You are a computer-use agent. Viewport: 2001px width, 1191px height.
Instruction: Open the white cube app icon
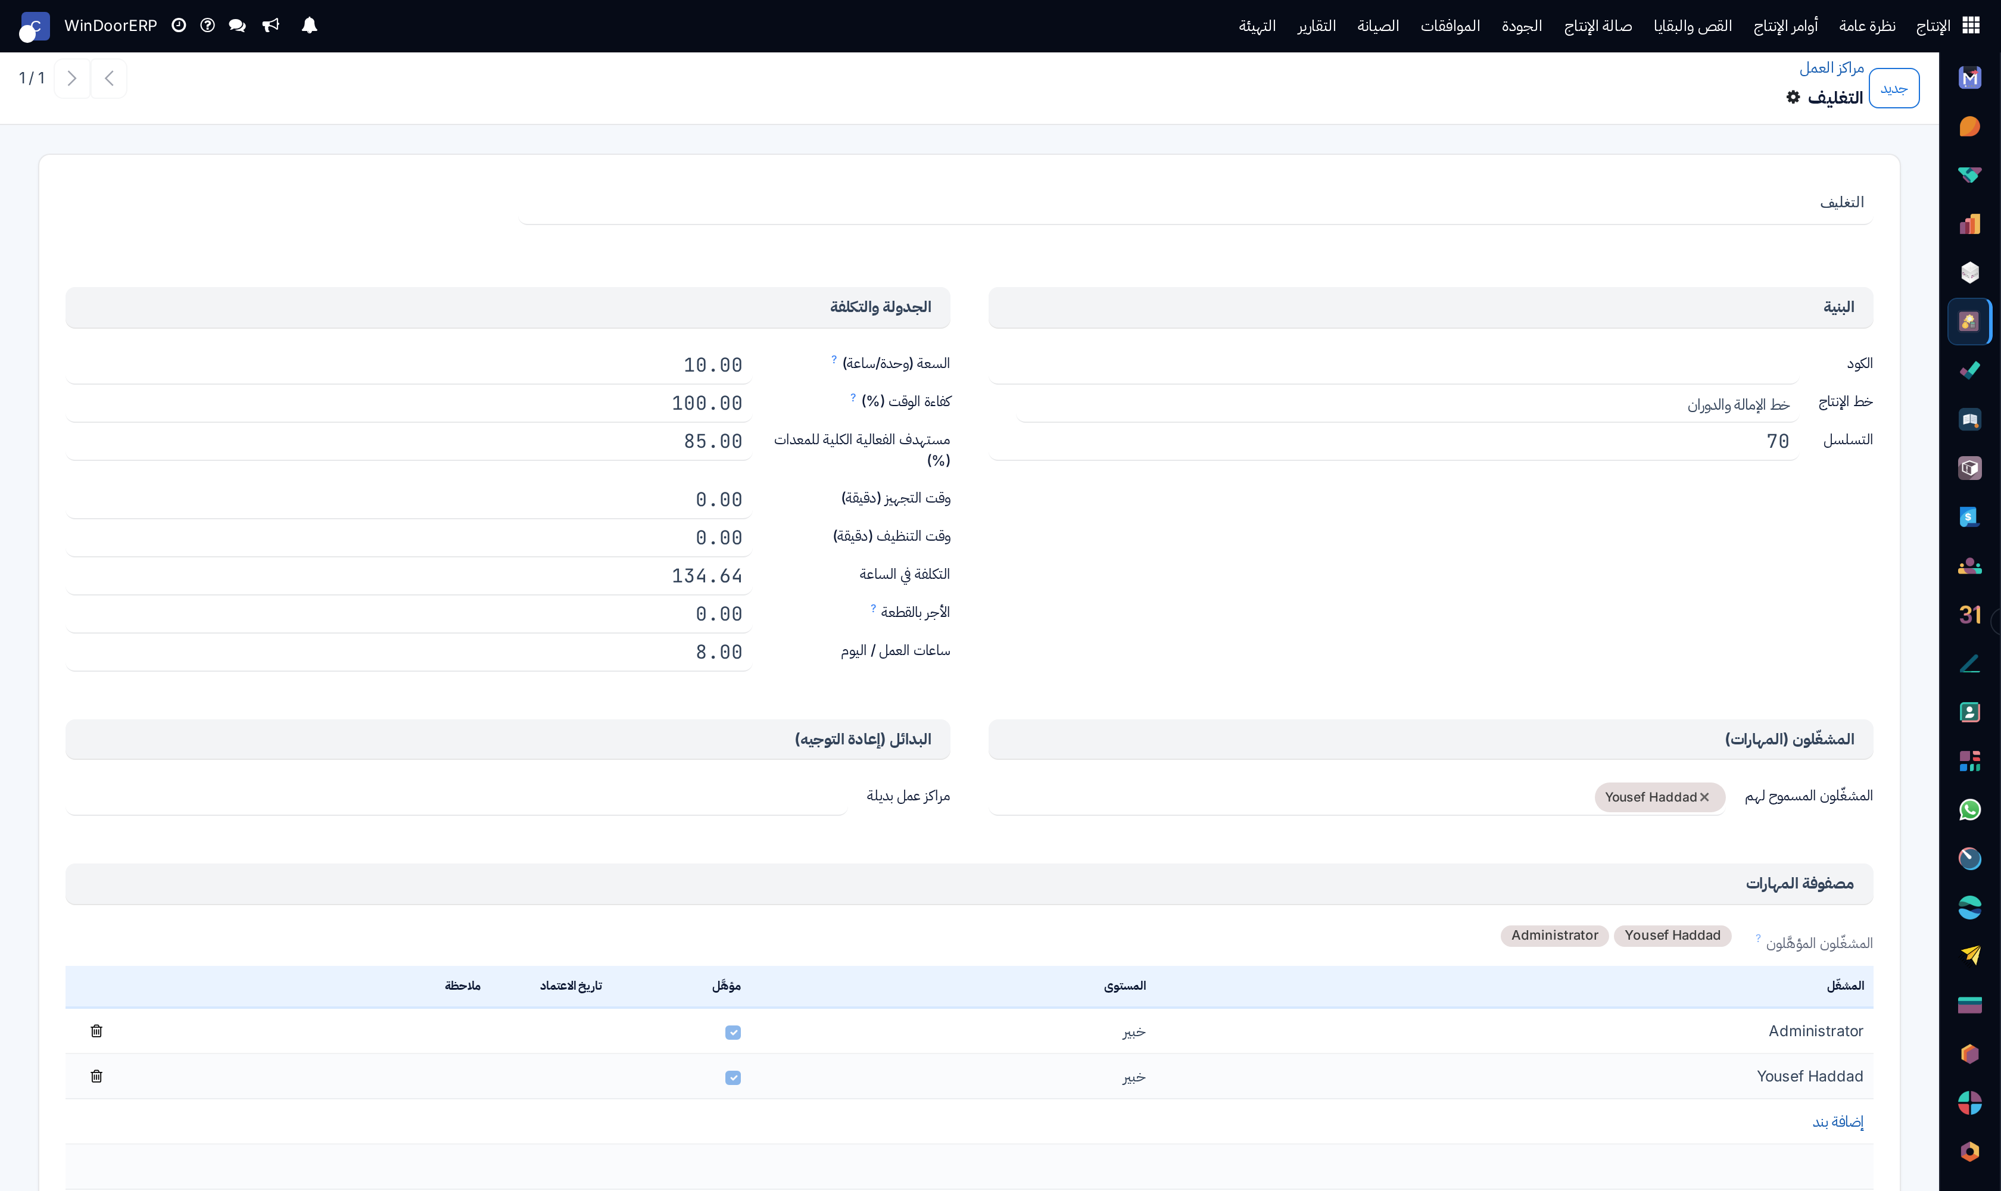[x=1969, y=273]
